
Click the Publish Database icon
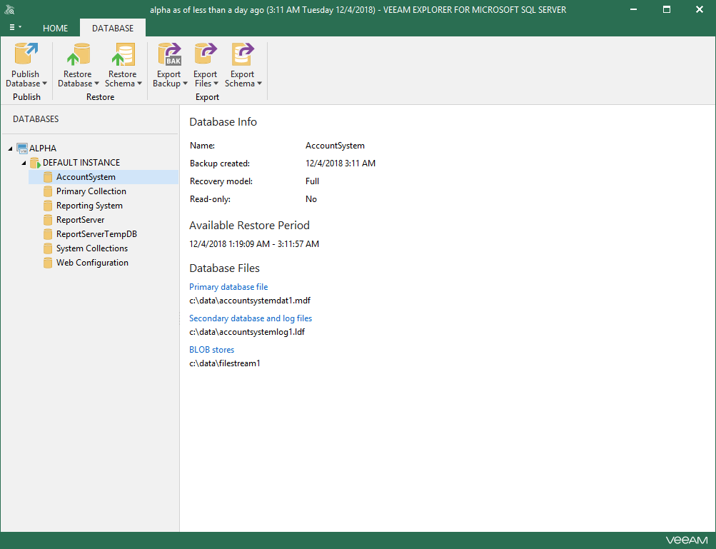(x=26, y=54)
